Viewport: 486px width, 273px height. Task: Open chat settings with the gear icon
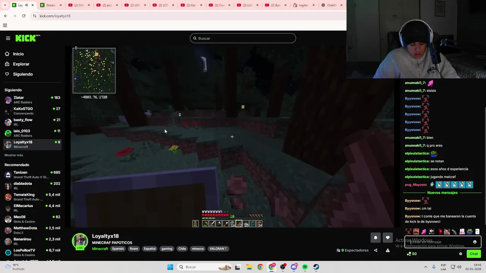[x=461, y=254]
